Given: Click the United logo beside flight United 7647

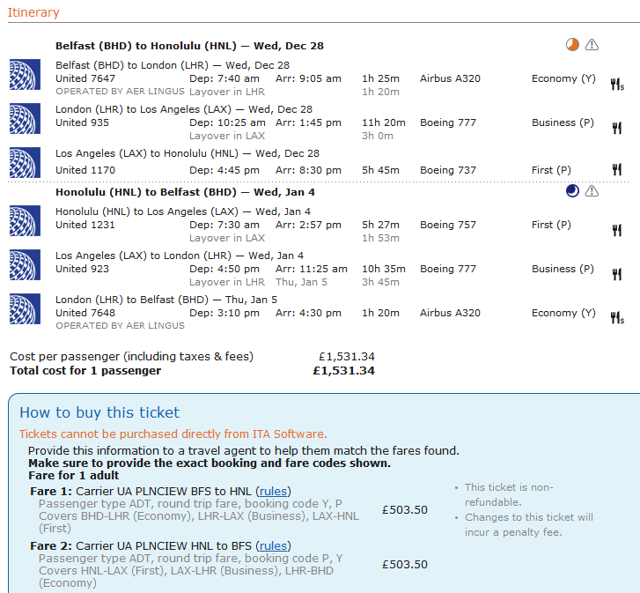Looking at the screenshot, I should (25, 74).
